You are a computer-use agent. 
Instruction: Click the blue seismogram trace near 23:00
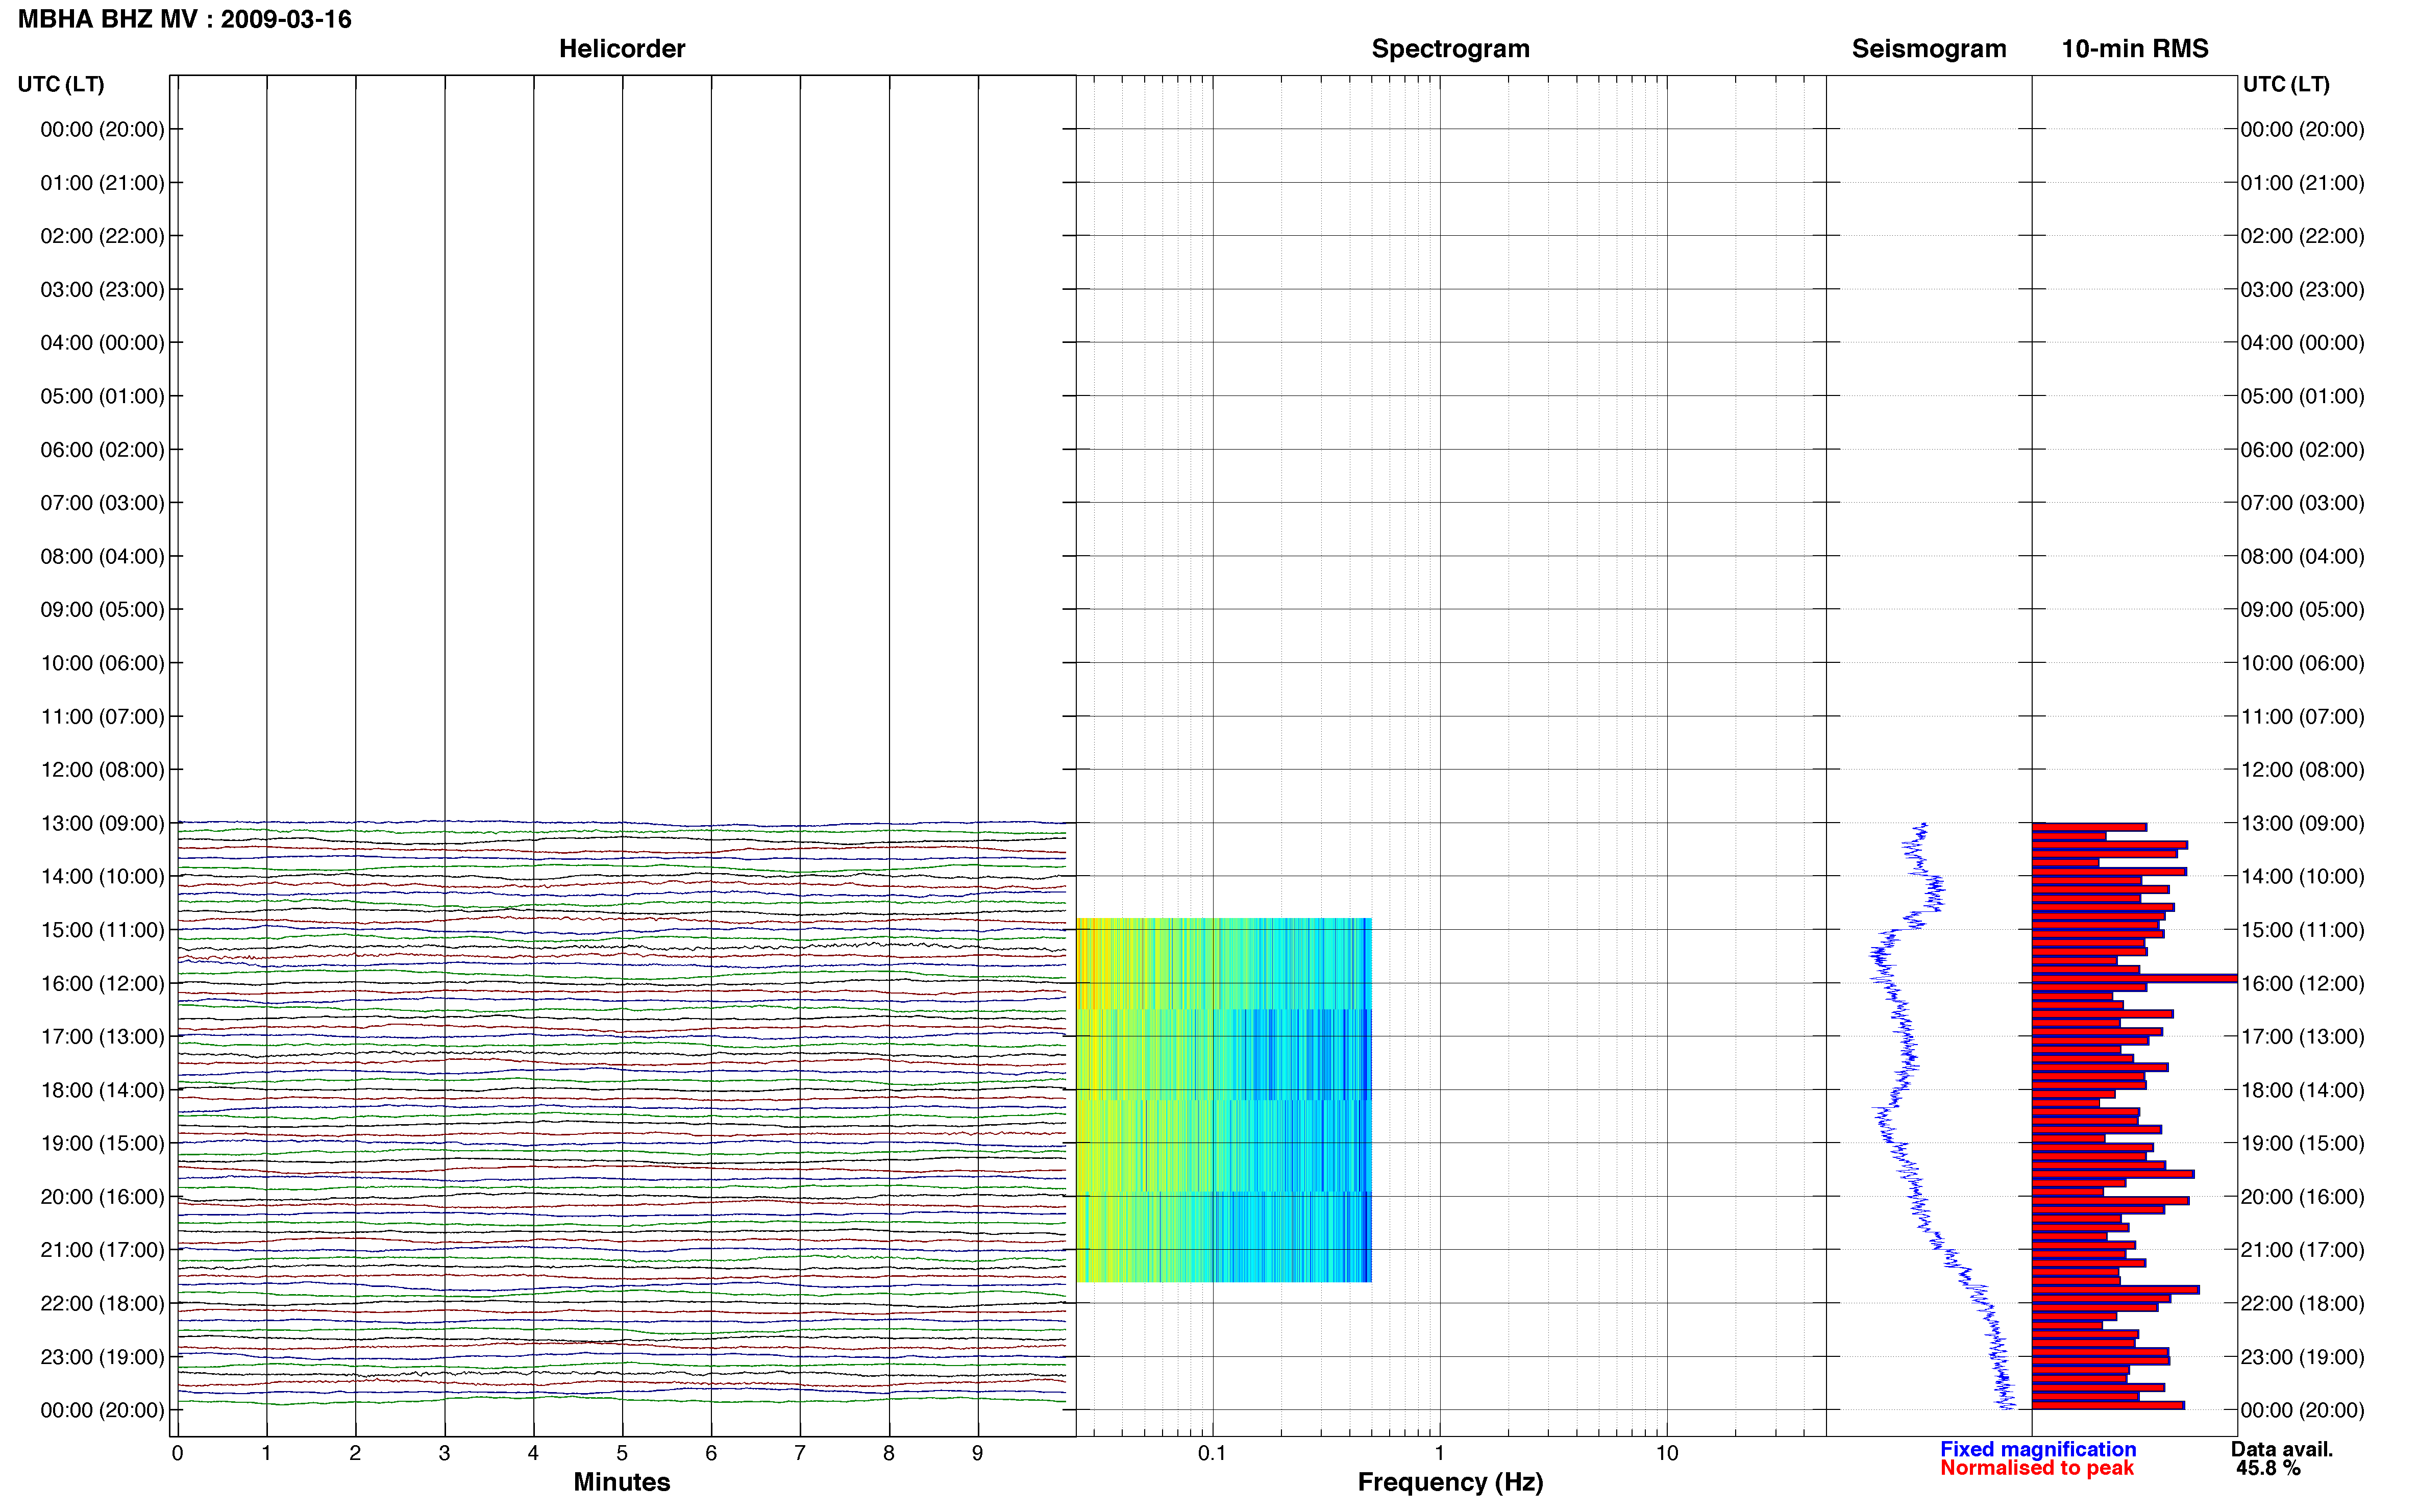click(1998, 1356)
